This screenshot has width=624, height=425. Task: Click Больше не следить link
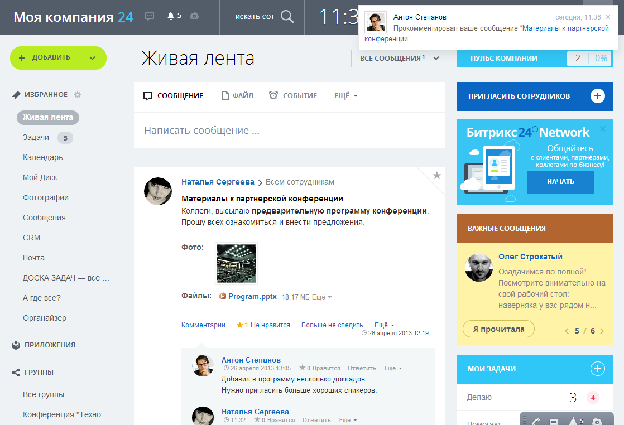click(x=332, y=325)
